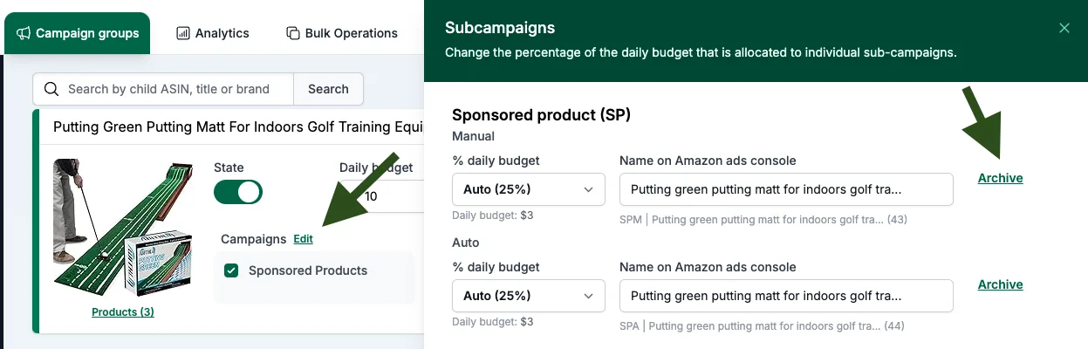Uncheck the Sponsored Products checkbox
Screen dimensions: 1088x349
coord(231,270)
